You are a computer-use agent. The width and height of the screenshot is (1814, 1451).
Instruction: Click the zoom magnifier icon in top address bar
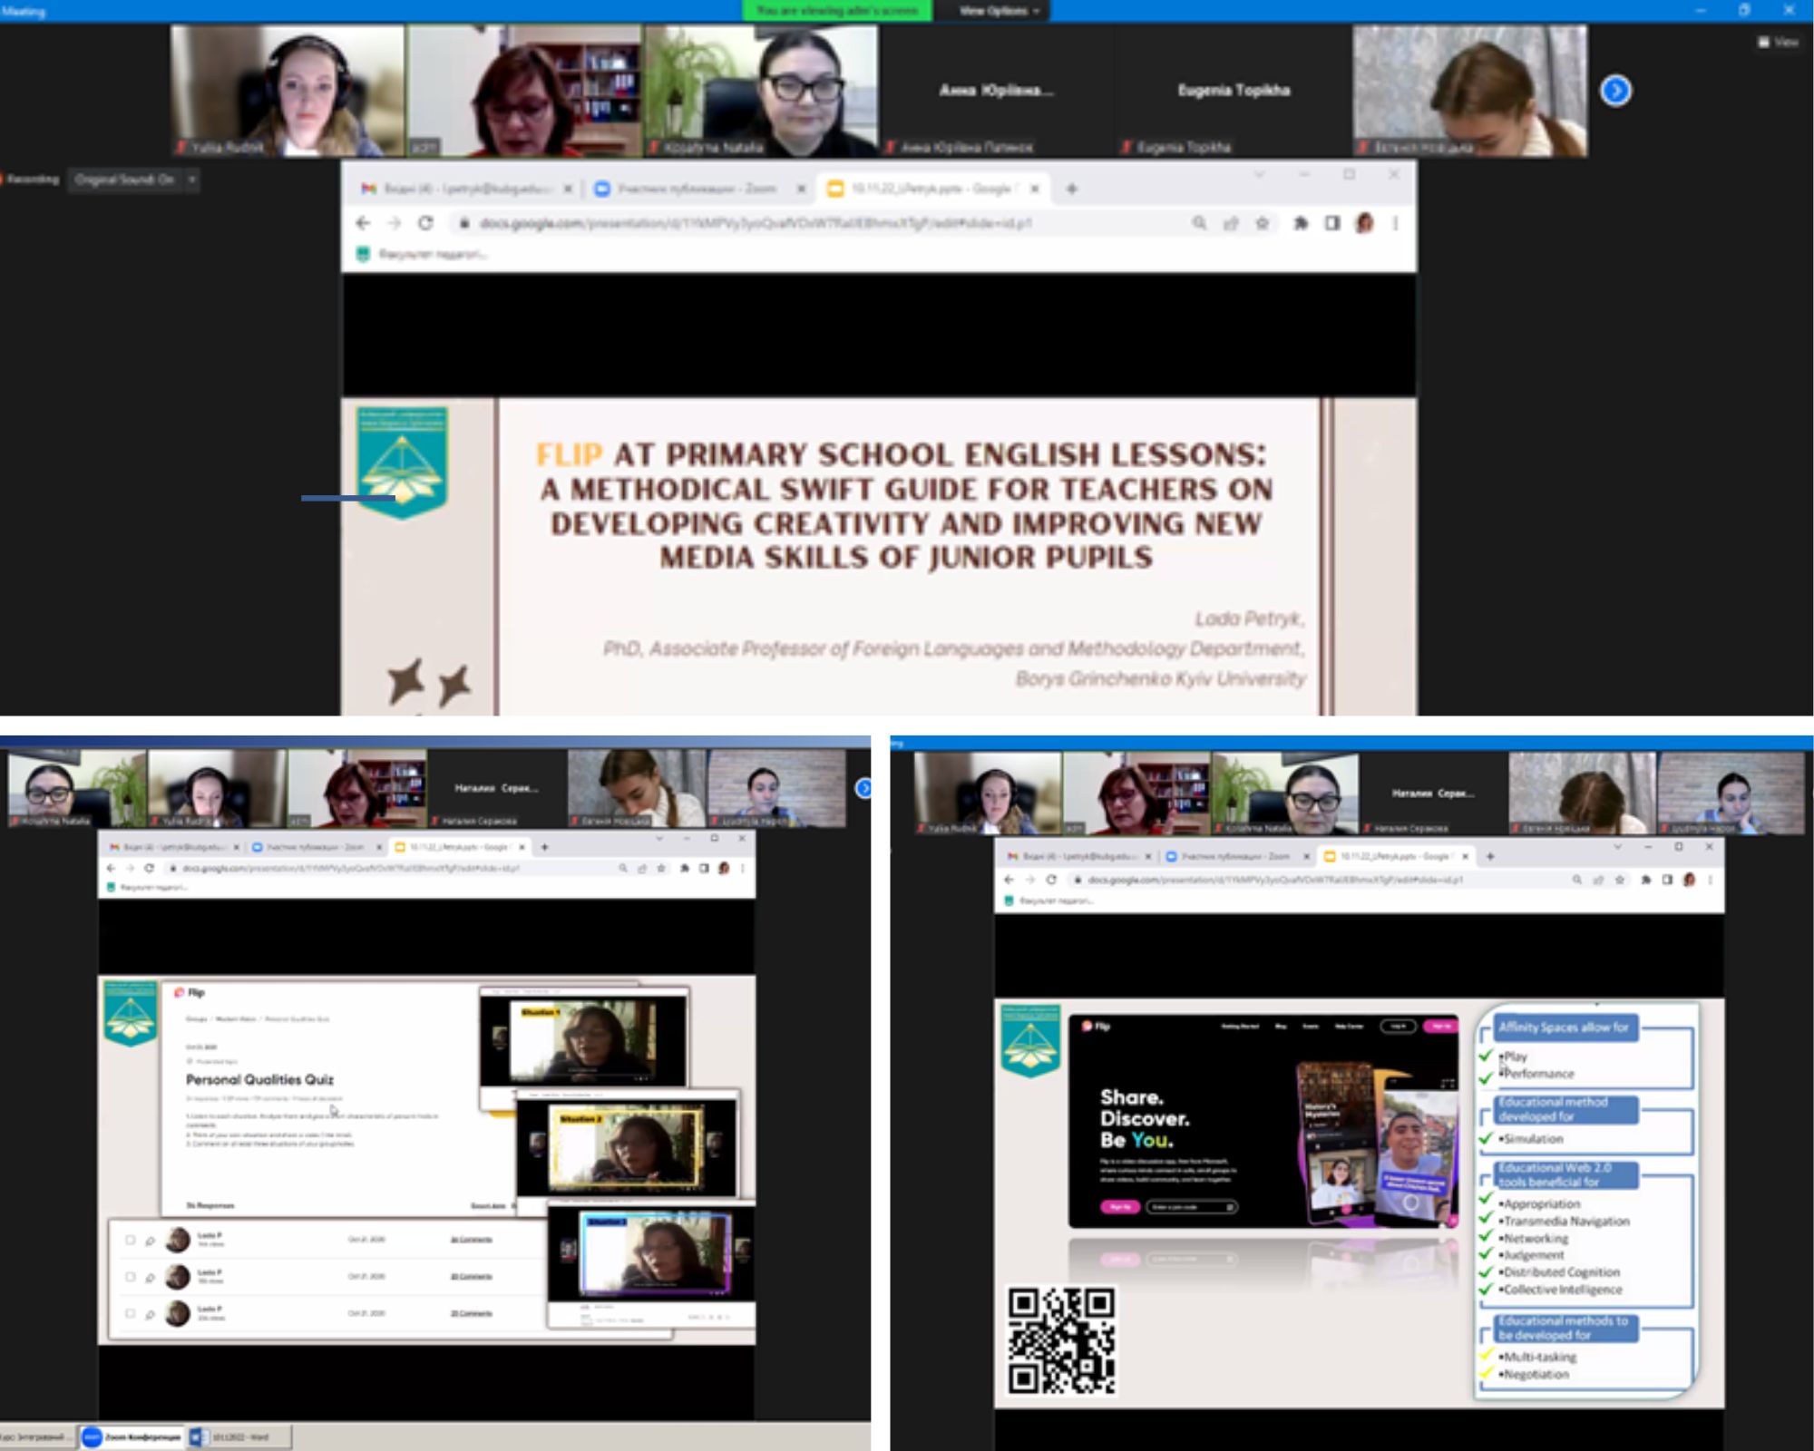[1199, 223]
